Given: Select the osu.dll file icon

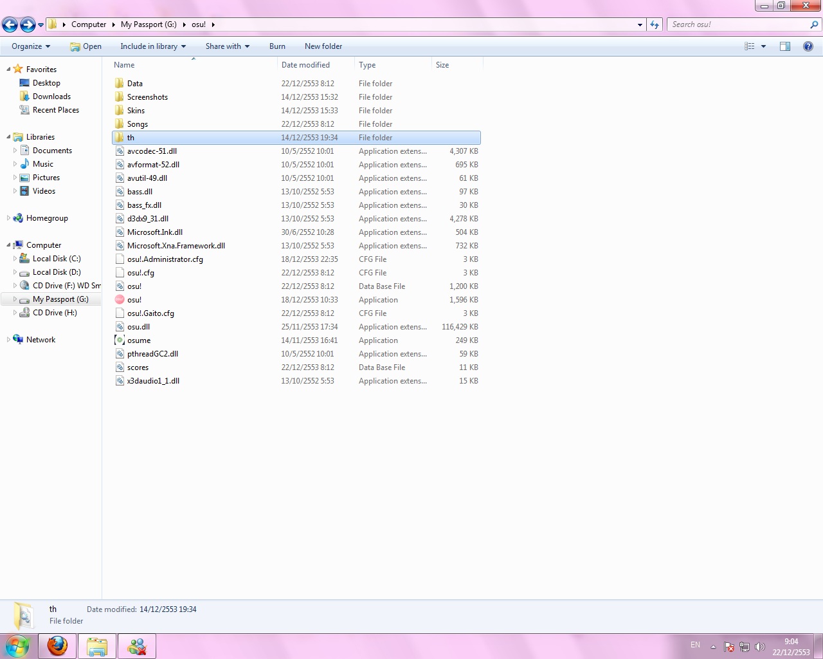Looking at the screenshot, I should [120, 326].
